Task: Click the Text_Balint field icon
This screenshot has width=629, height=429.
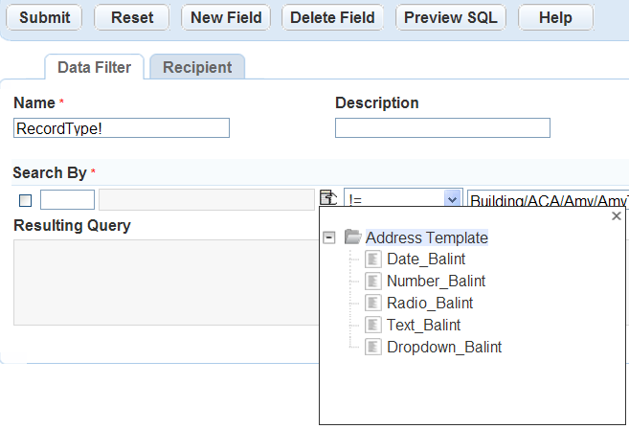Action: coord(373,326)
